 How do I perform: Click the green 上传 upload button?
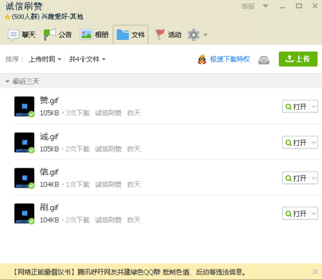tap(298, 59)
